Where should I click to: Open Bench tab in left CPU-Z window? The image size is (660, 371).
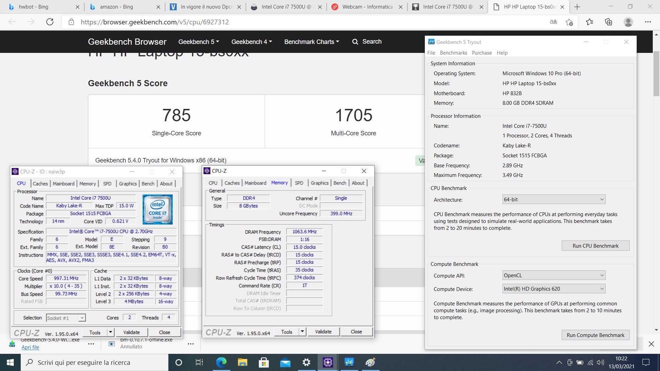point(148,183)
